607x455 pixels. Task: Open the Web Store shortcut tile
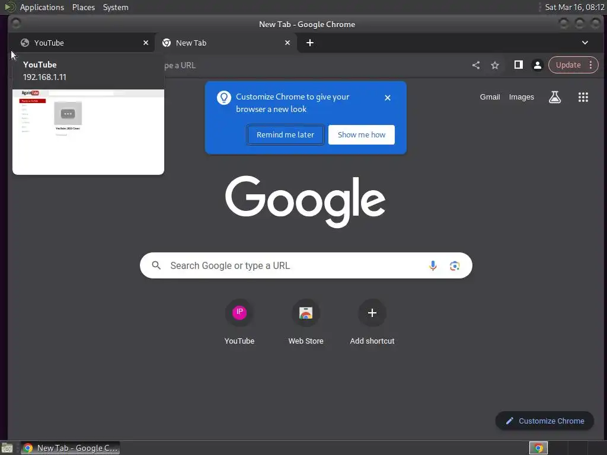point(306,322)
